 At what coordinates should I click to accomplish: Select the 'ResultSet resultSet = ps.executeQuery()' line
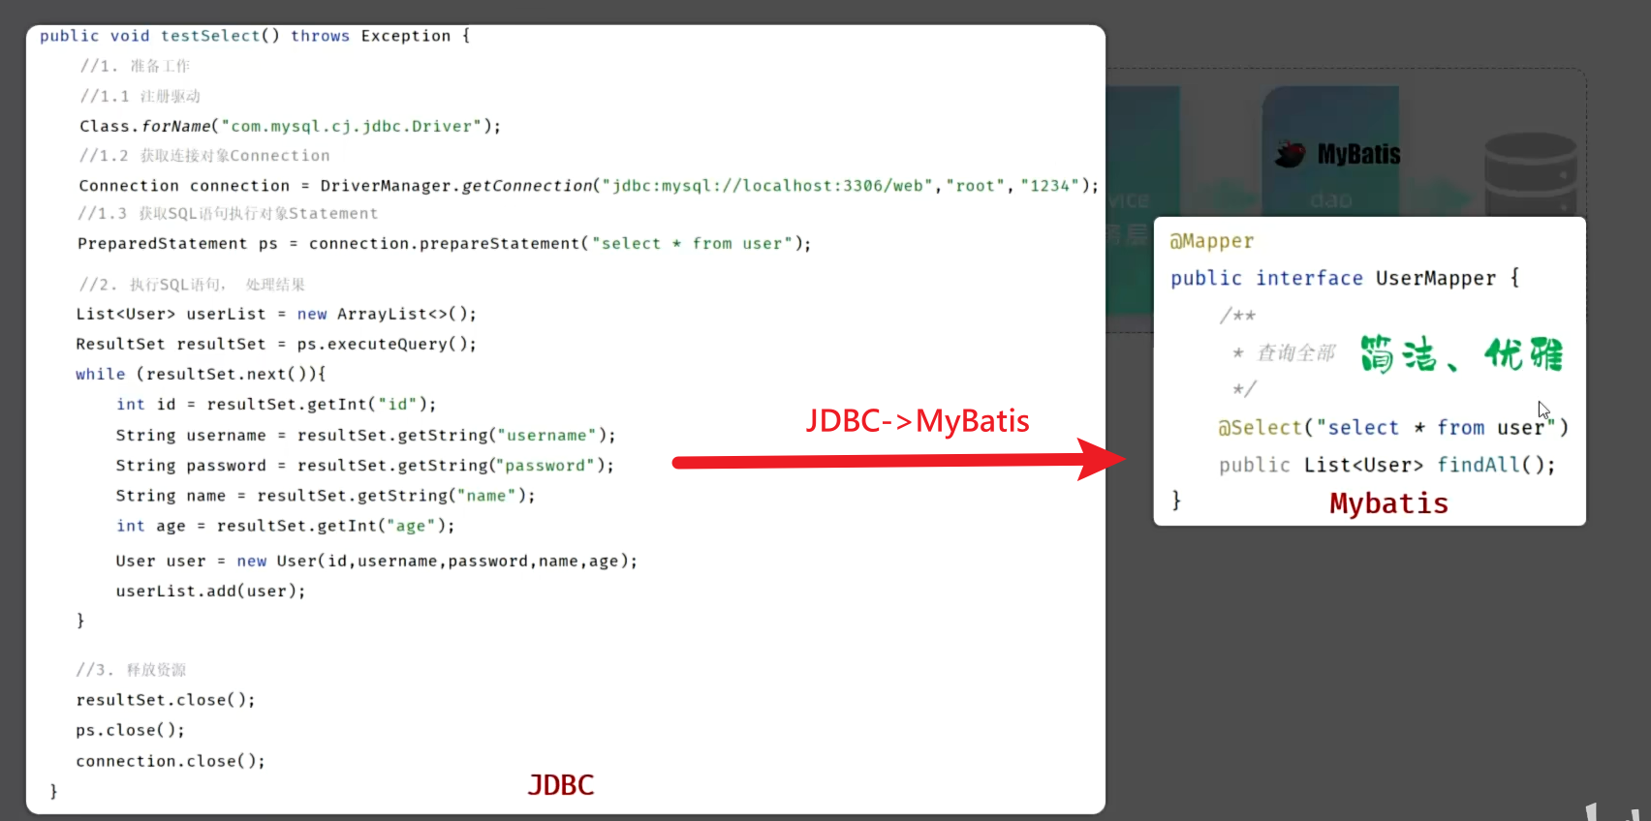pyautogui.click(x=277, y=344)
